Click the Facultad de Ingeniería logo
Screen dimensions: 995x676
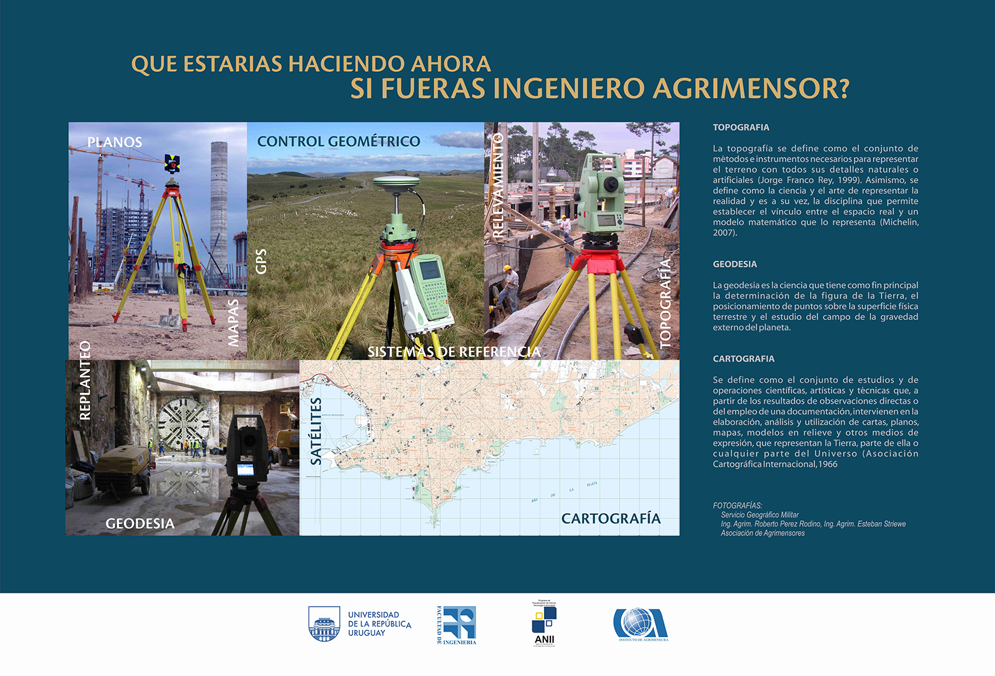456,625
